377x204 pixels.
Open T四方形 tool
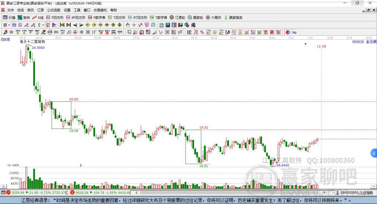click(117, 18)
